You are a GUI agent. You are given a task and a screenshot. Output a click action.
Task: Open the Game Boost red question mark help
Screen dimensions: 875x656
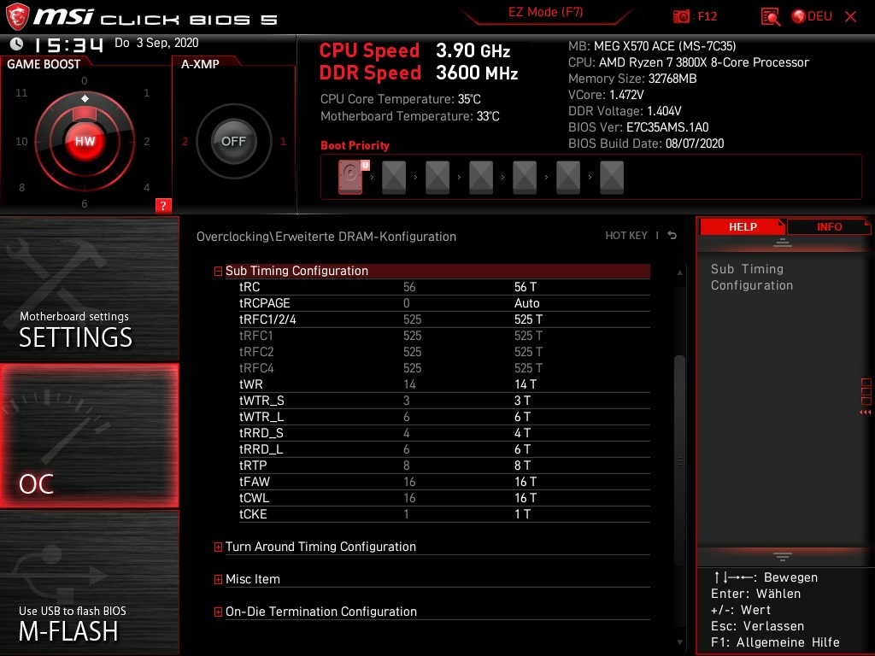click(163, 205)
